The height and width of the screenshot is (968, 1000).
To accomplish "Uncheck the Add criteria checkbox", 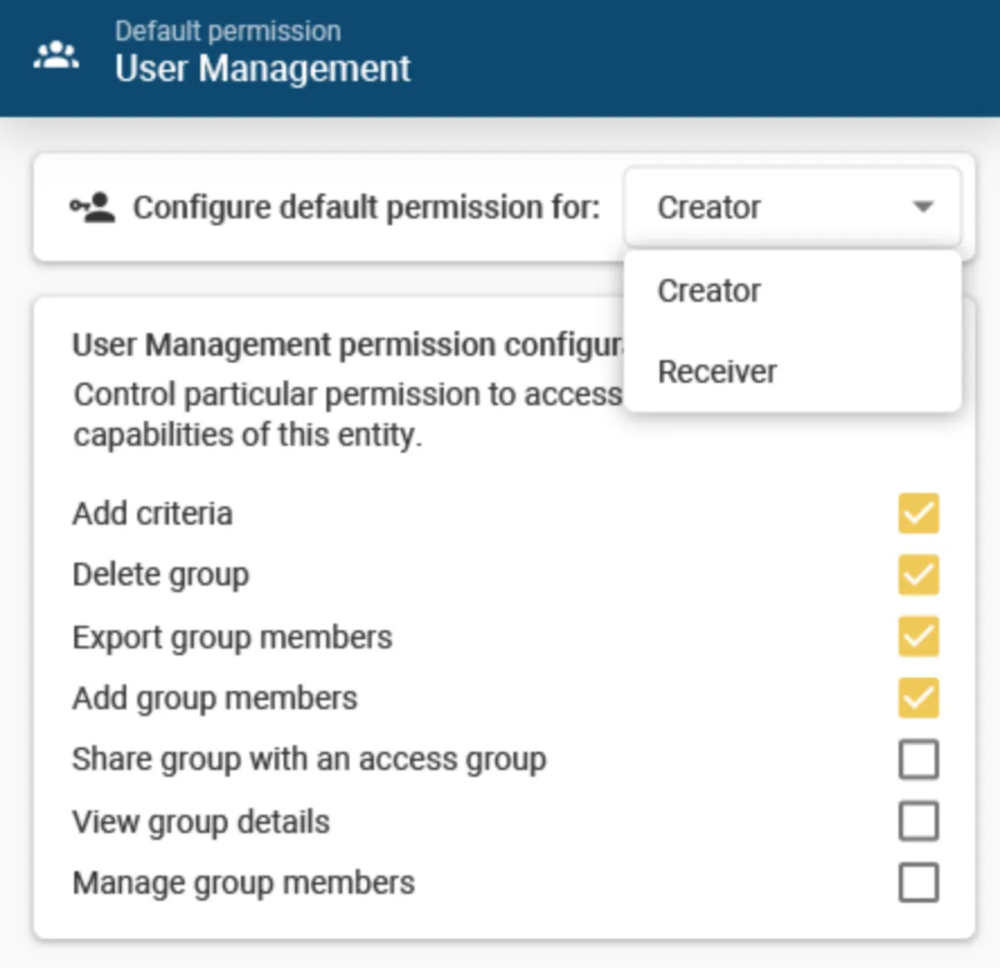I will (x=918, y=513).
